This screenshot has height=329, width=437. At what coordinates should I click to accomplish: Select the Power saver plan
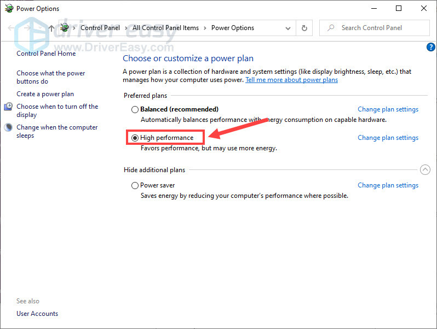click(135, 185)
